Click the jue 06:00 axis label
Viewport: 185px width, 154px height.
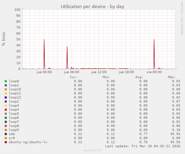[x=71, y=72]
